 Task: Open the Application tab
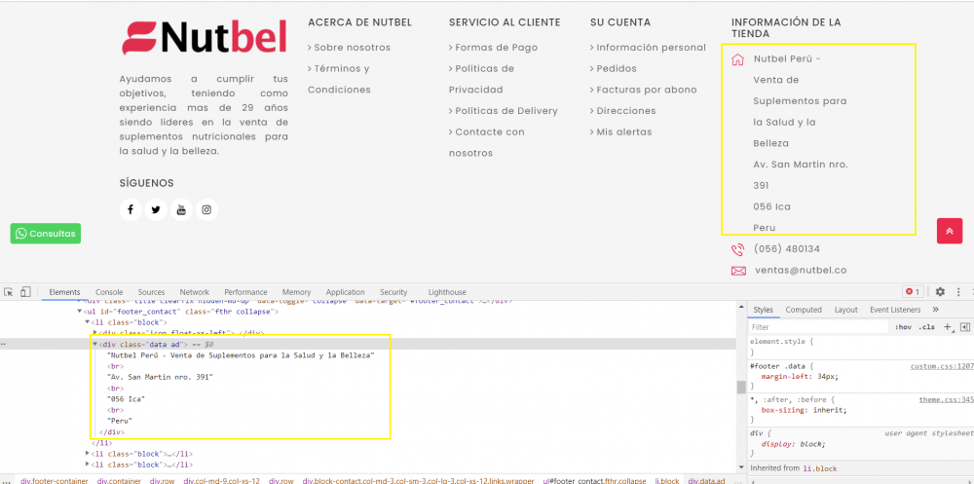point(345,292)
